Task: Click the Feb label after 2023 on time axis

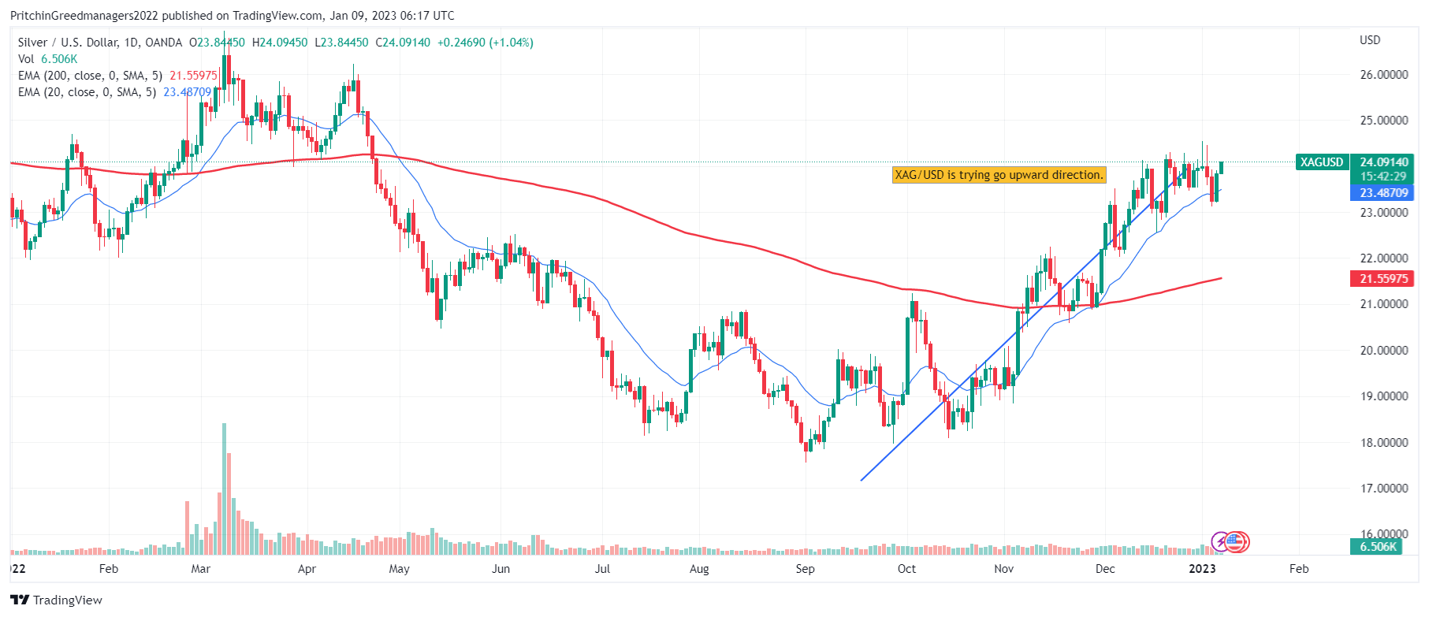Action: coord(1299,569)
